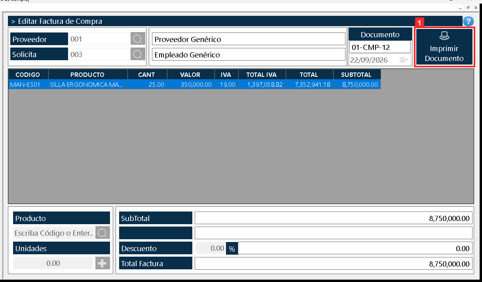
Task: Click the total cell 7,352,941.18
Action: tap(309, 84)
